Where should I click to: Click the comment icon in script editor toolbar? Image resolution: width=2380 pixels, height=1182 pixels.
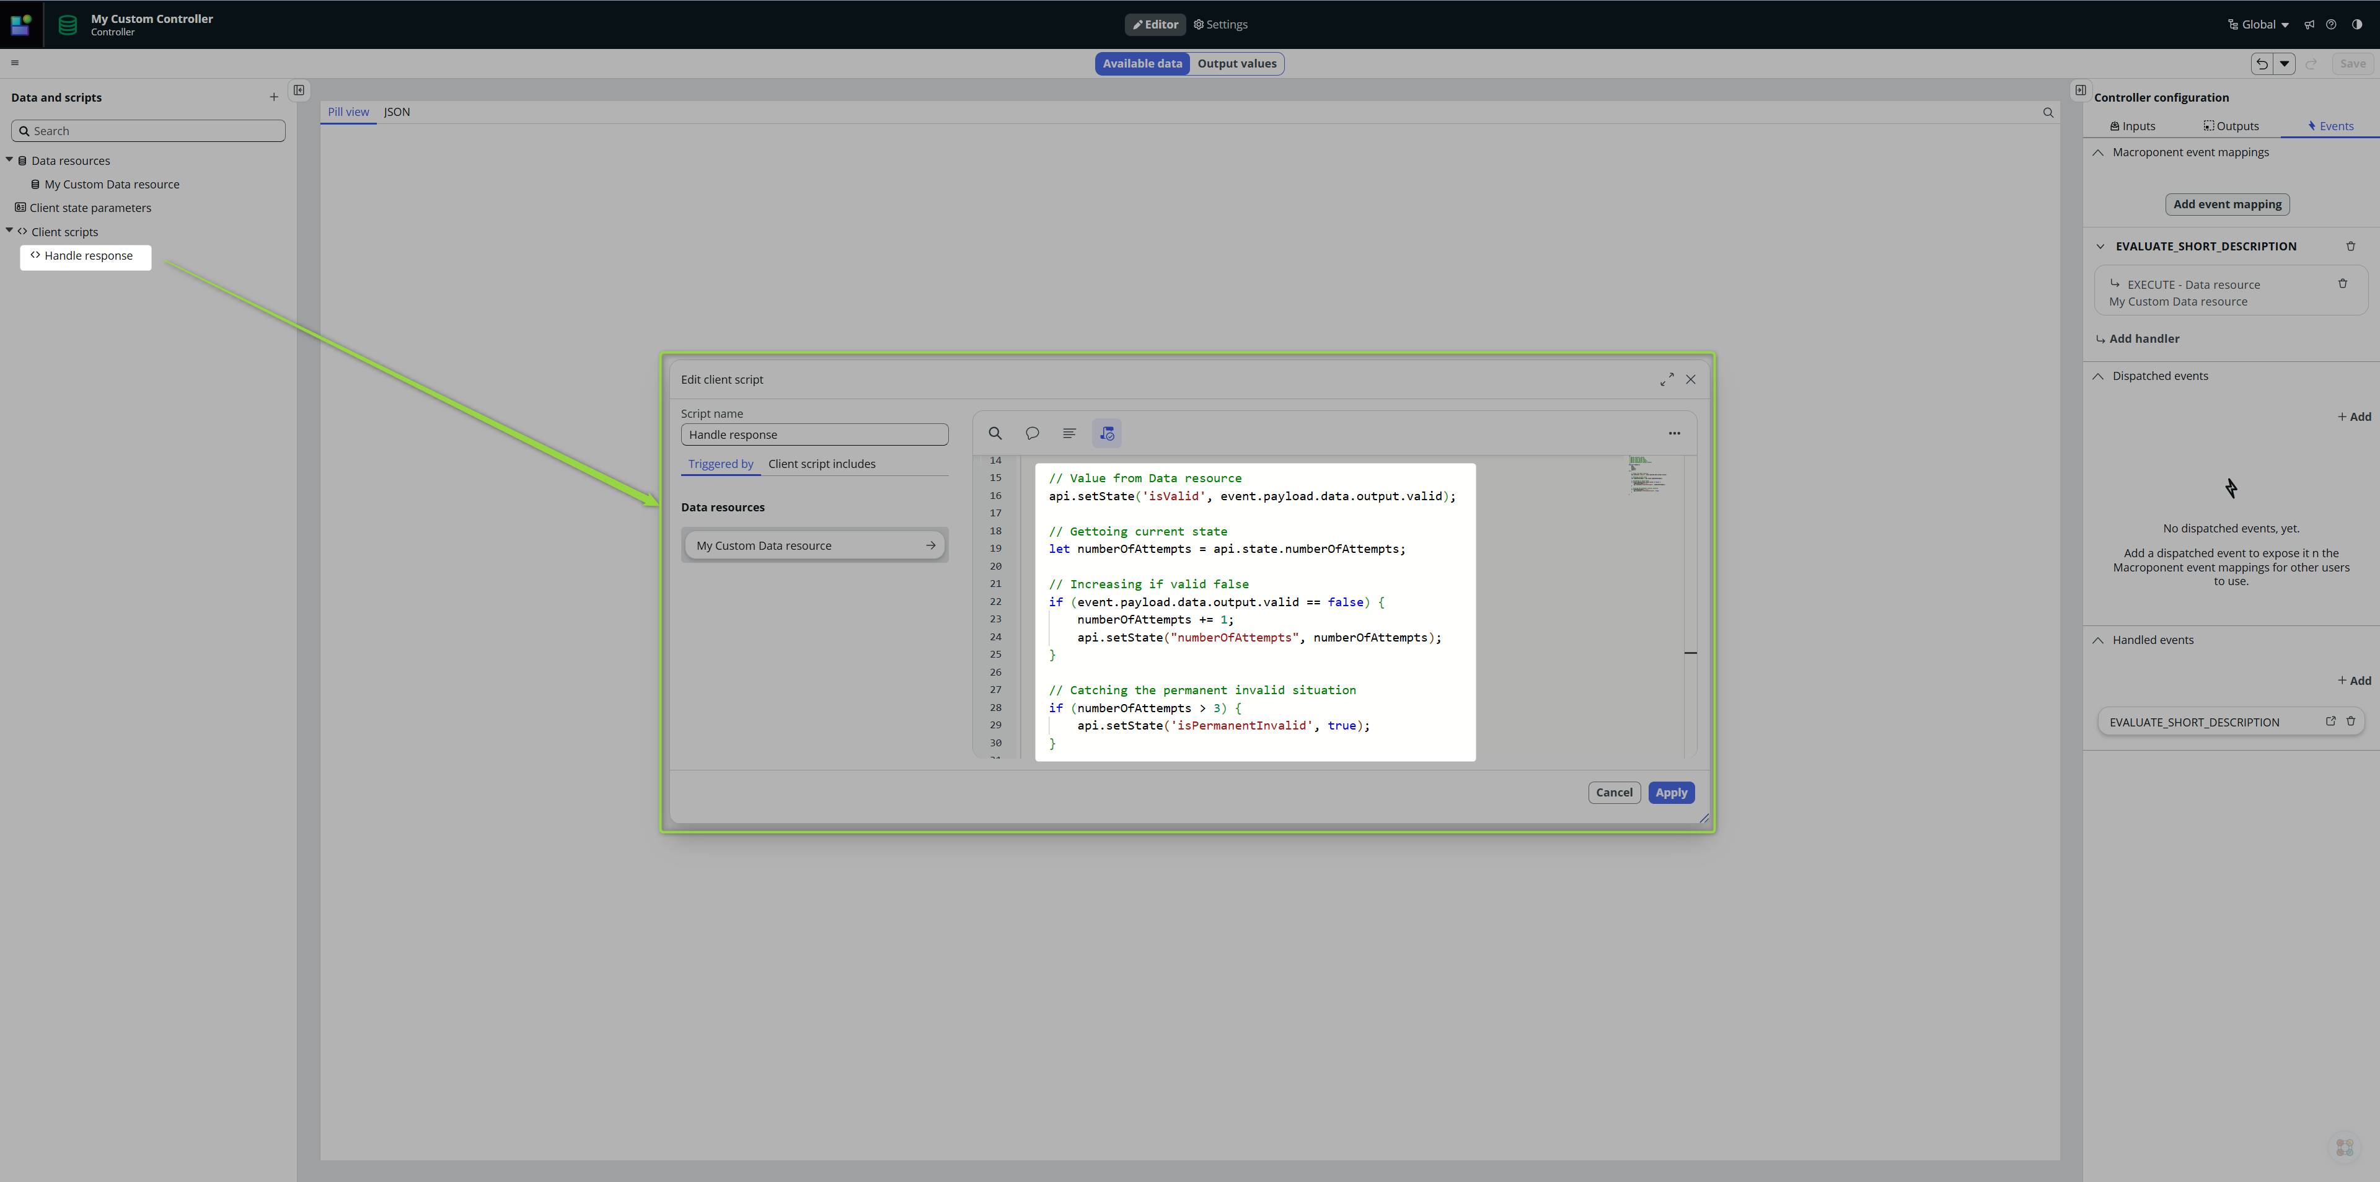[1032, 433]
